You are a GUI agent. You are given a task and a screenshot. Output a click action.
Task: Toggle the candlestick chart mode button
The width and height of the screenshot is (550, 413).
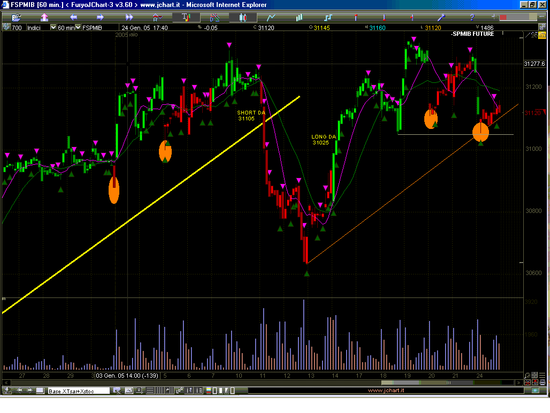[243, 17]
